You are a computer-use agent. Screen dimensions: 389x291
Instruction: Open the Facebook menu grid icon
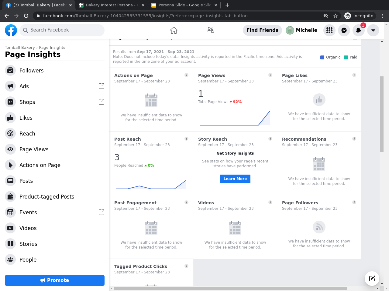click(329, 30)
